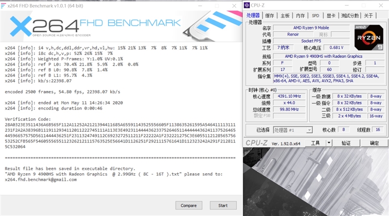Open the 主板 tab in CPU-Z
This screenshot has height=216, width=389.
285,16
